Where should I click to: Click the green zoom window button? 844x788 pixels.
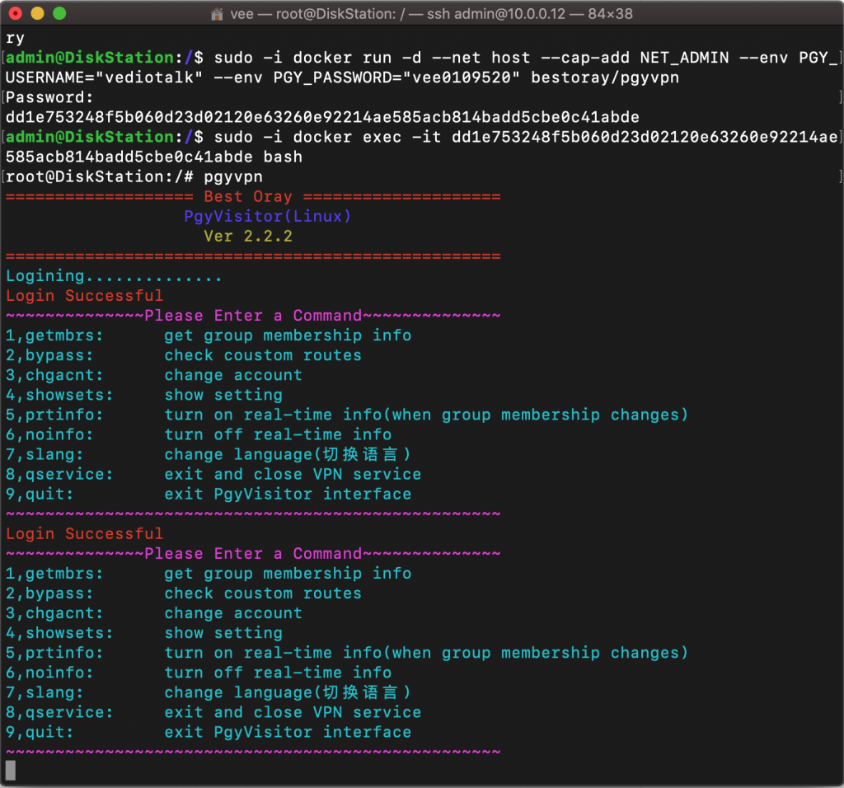click(x=59, y=13)
